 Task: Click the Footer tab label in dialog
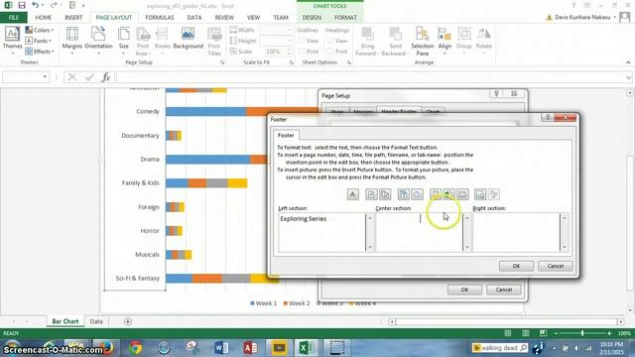(286, 135)
